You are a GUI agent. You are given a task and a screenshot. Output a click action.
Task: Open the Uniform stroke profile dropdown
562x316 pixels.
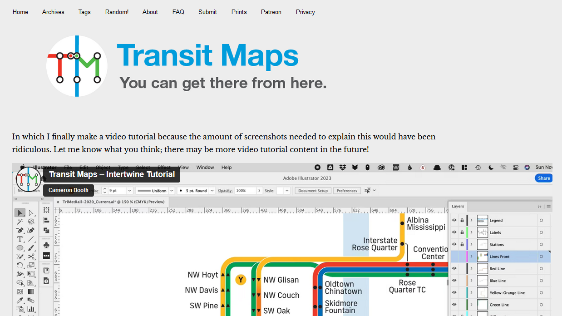(x=173, y=191)
